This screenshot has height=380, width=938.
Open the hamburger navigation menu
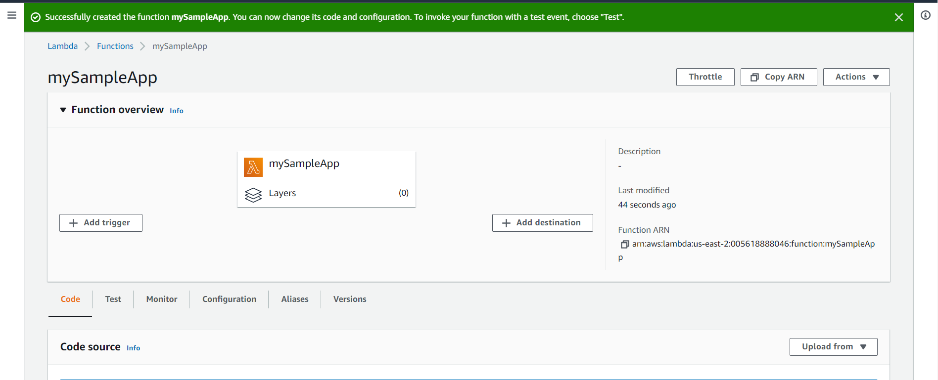pyautogui.click(x=12, y=15)
